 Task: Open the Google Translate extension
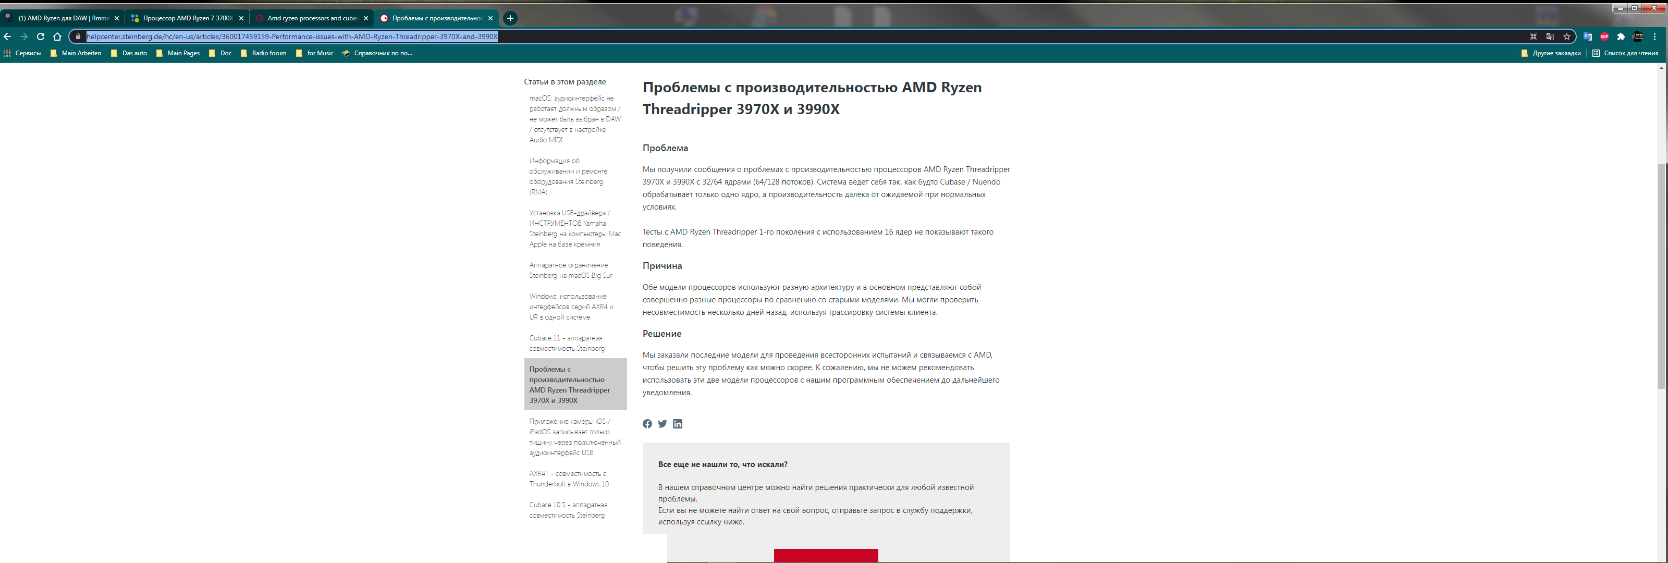(x=1588, y=37)
